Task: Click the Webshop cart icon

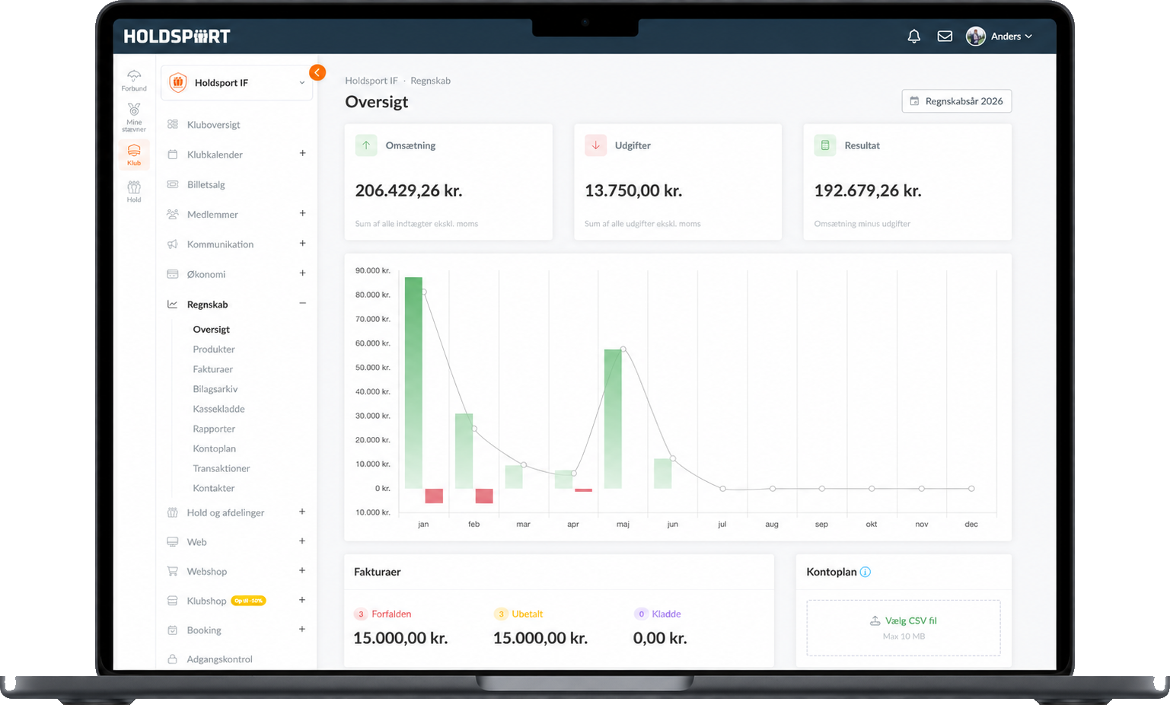Action: click(x=173, y=572)
